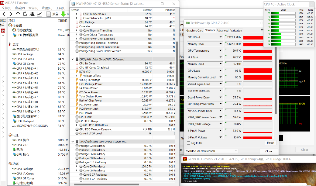Open the AIDA64 graph chart tool
Image resolution: width=316 pixels, height=186 pixels.
[x=39, y=14]
